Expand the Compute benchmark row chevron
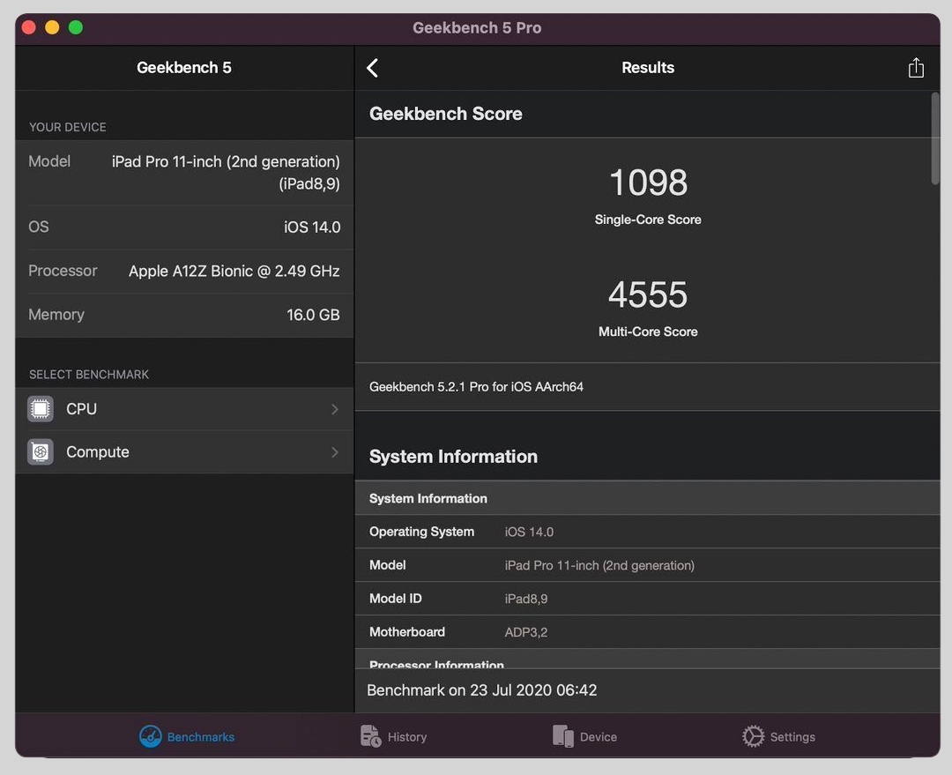This screenshot has height=775, width=952. click(x=335, y=452)
